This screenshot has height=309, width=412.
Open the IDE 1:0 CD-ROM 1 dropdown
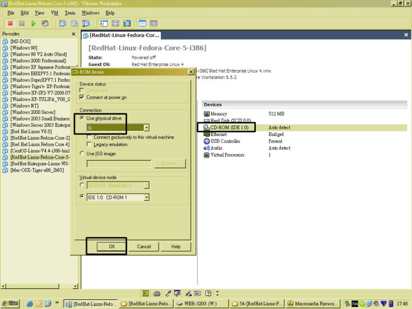click(x=147, y=197)
